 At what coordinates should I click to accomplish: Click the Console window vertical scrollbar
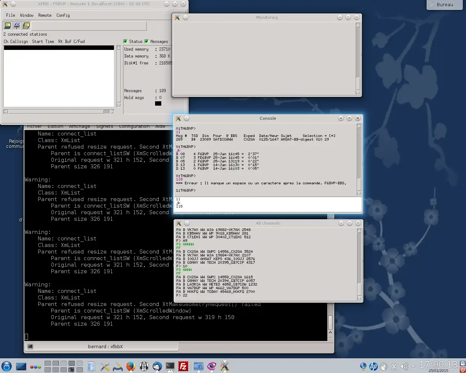(359, 160)
